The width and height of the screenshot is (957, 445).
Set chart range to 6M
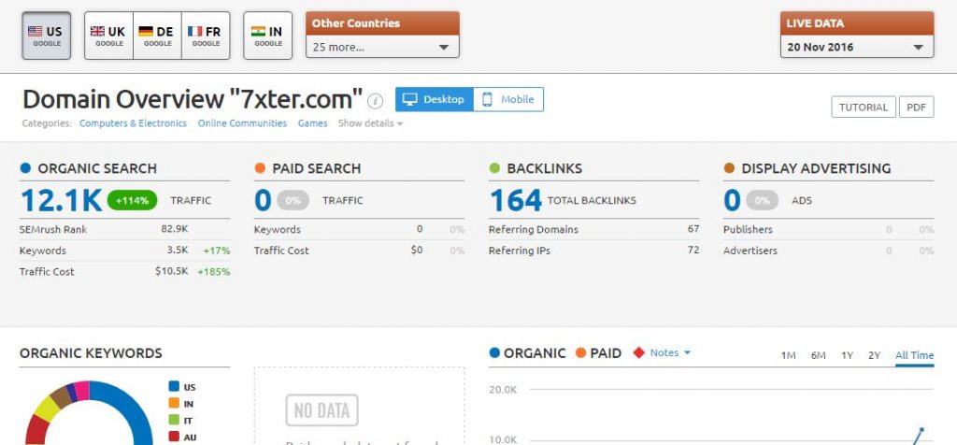coord(819,355)
